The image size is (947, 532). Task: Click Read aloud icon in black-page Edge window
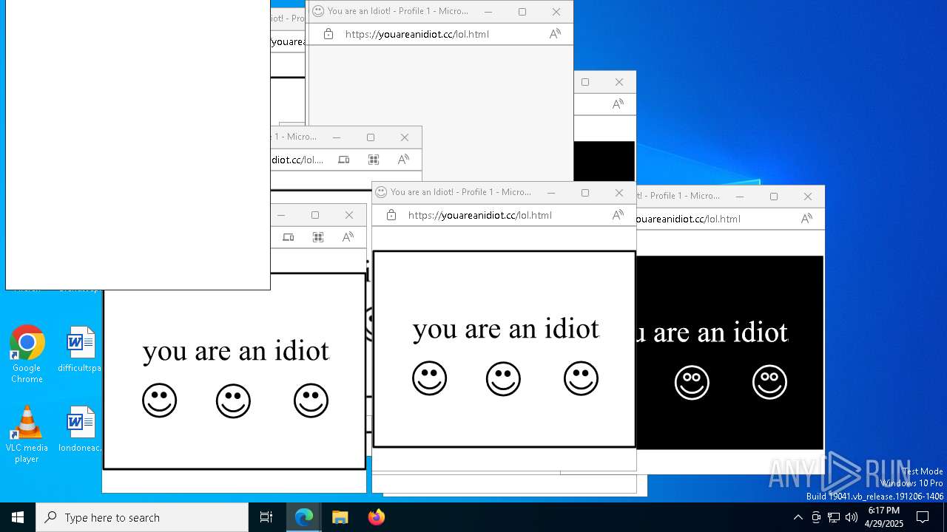click(806, 219)
